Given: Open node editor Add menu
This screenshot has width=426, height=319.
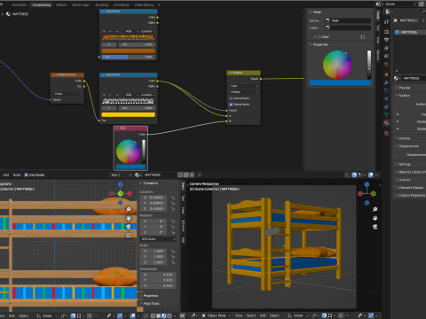Looking at the screenshot, I should pyautogui.click(x=6, y=175).
